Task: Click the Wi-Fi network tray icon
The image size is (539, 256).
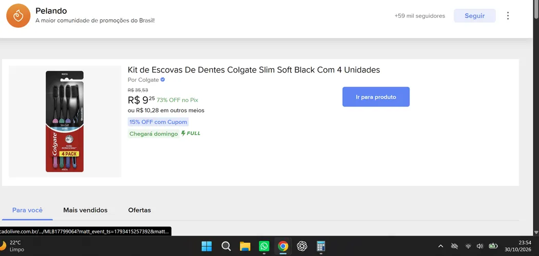Action: [x=468, y=246]
